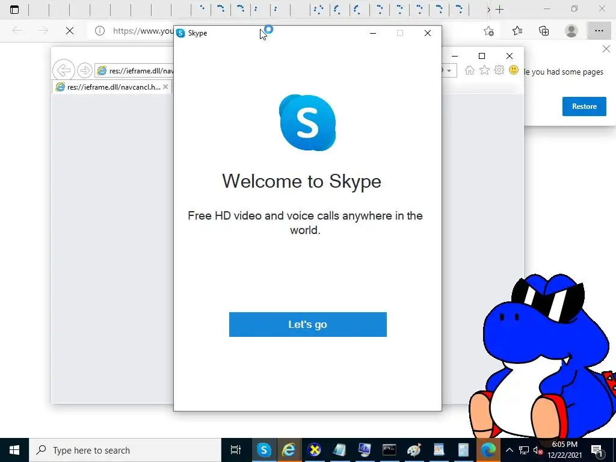The width and height of the screenshot is (616, 462).
Task: Open the Edge profile avatar
Action: pyautogui.click(x=571, y=31)
